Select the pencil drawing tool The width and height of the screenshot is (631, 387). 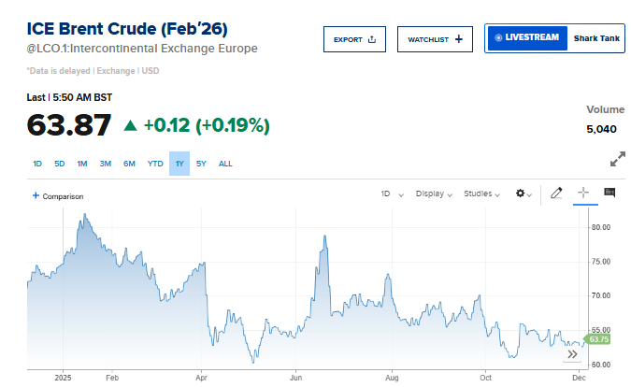click(x=556, y=193)
